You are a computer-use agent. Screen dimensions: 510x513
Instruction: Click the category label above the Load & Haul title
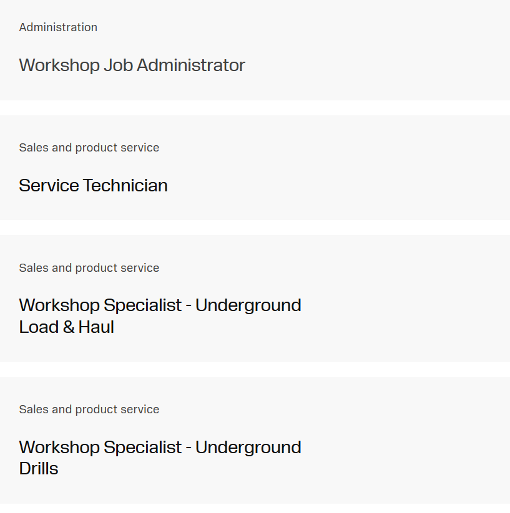click(89, 268)
